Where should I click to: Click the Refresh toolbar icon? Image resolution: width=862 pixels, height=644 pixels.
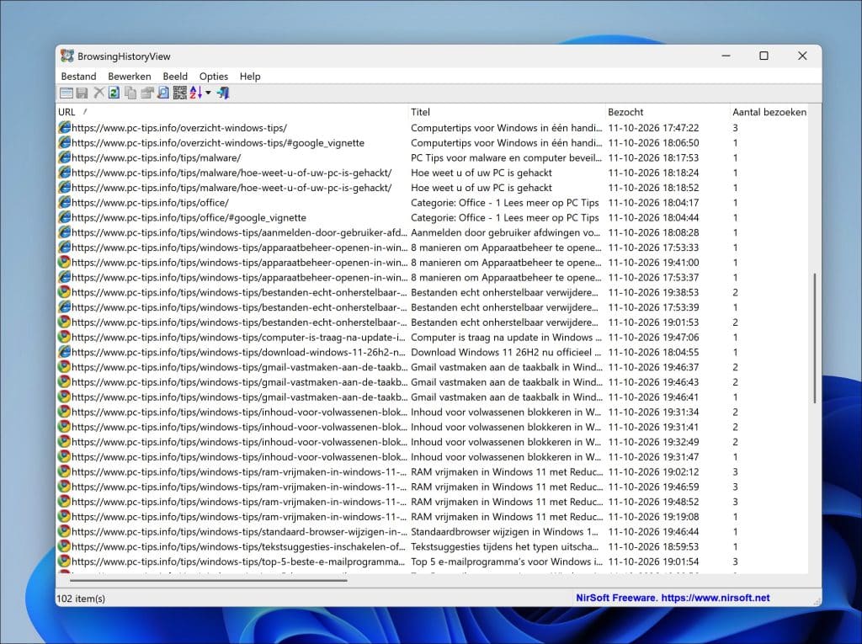point(114,93)
